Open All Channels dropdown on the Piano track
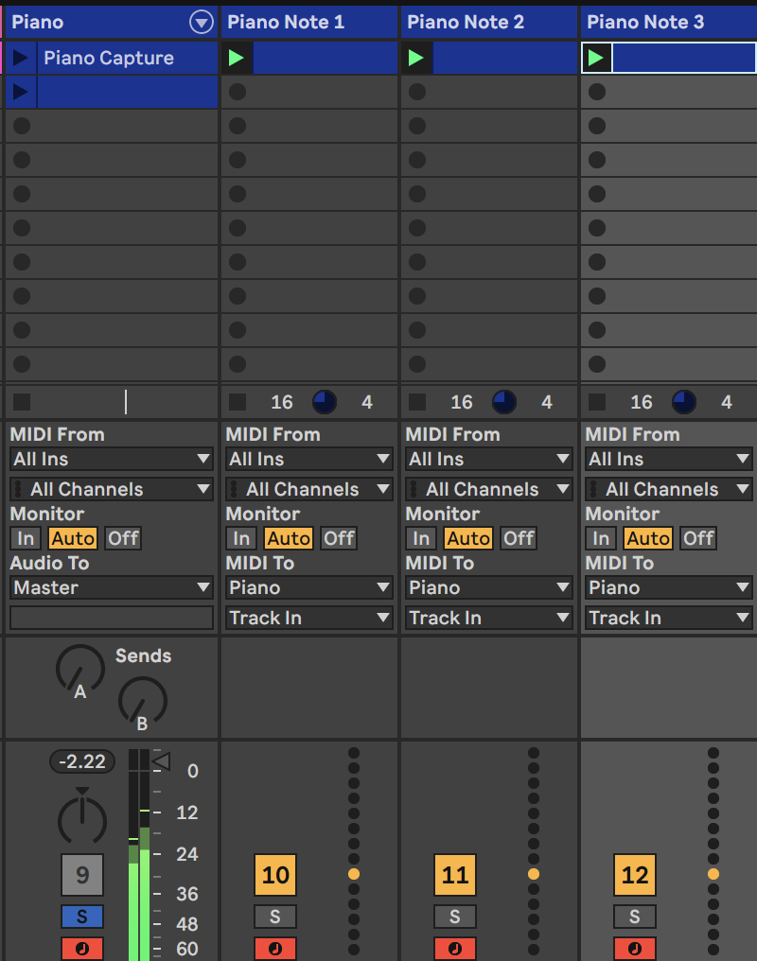757x961 pixels. pos(112,489)
